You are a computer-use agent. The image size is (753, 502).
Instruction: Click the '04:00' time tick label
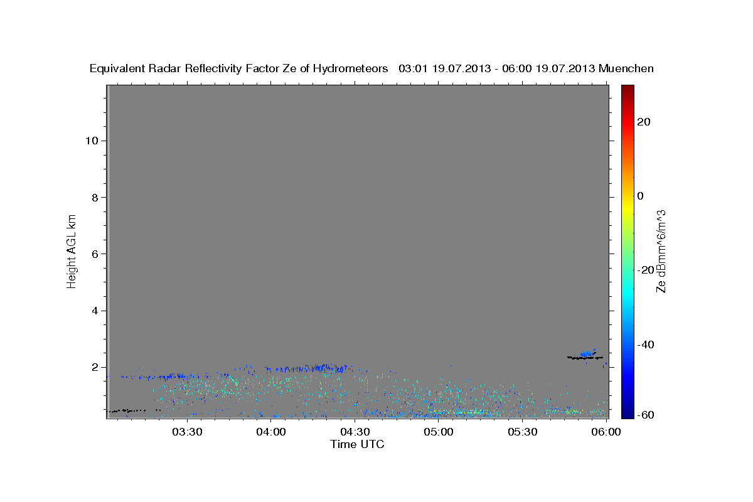[x=271, y=432]
